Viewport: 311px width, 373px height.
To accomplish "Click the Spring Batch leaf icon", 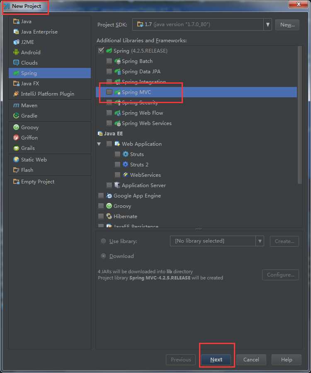I will tap(117, 61).
